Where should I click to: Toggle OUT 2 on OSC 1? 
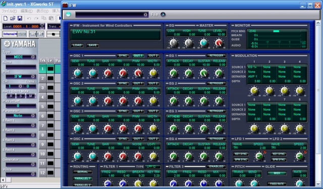153,56
